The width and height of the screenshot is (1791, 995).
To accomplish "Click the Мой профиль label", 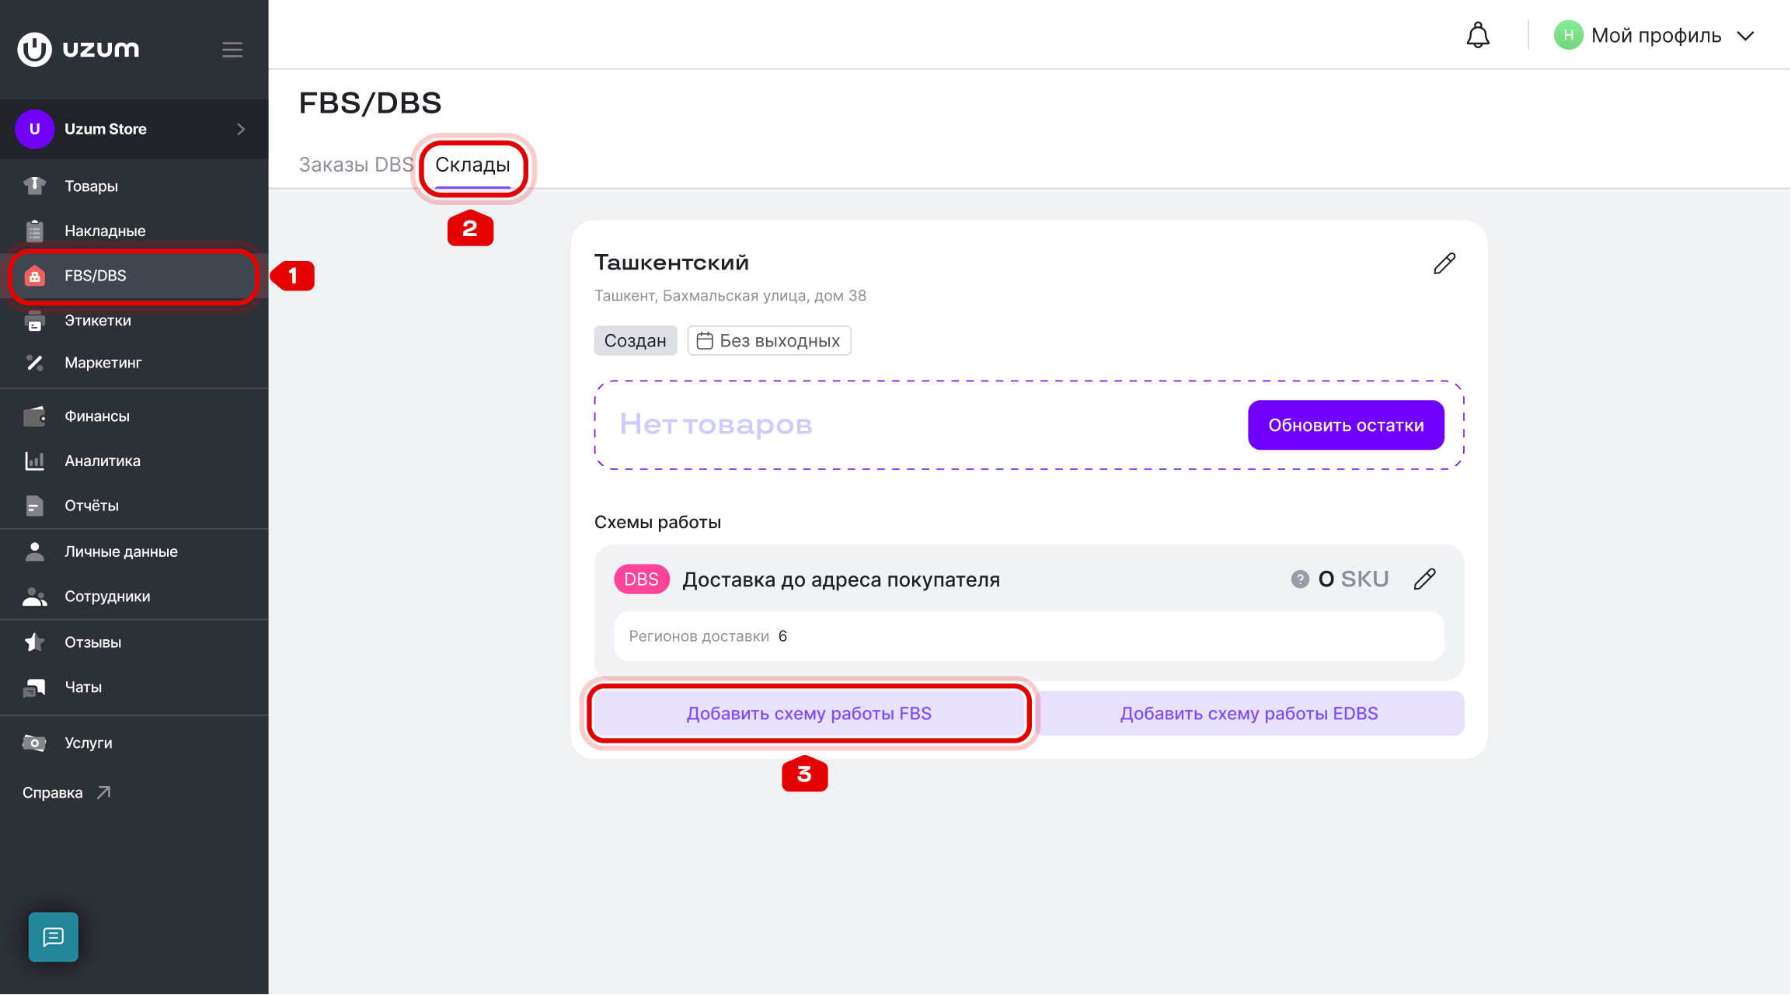I will (1656, 36).
